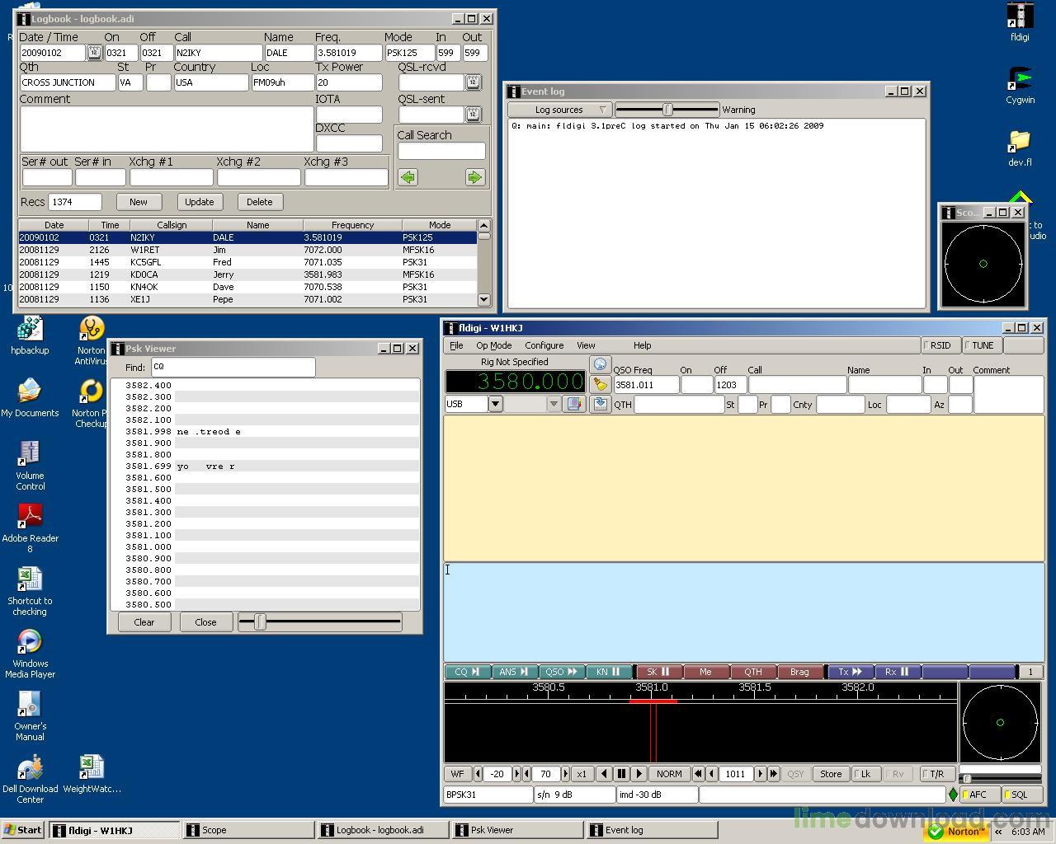
Task: Toggle the RSID option
Action: point(939,345)
